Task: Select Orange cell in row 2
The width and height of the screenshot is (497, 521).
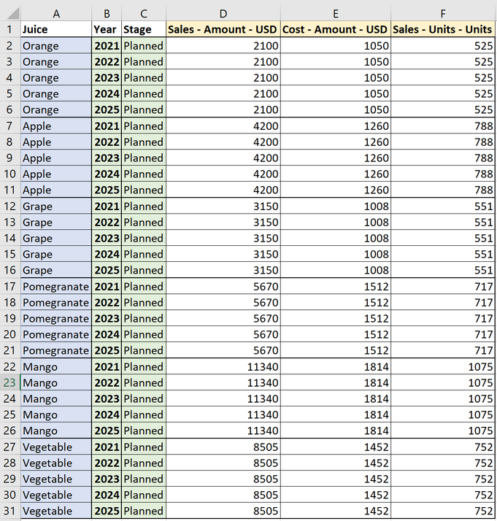Action: pos(56,45)
